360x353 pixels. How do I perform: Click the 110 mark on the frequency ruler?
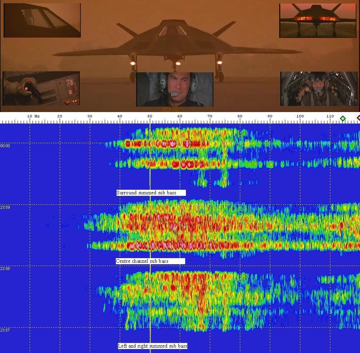(330, 116)
